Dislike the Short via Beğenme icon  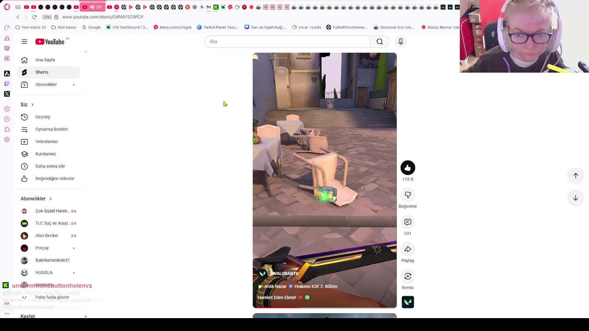pos(408,195)
